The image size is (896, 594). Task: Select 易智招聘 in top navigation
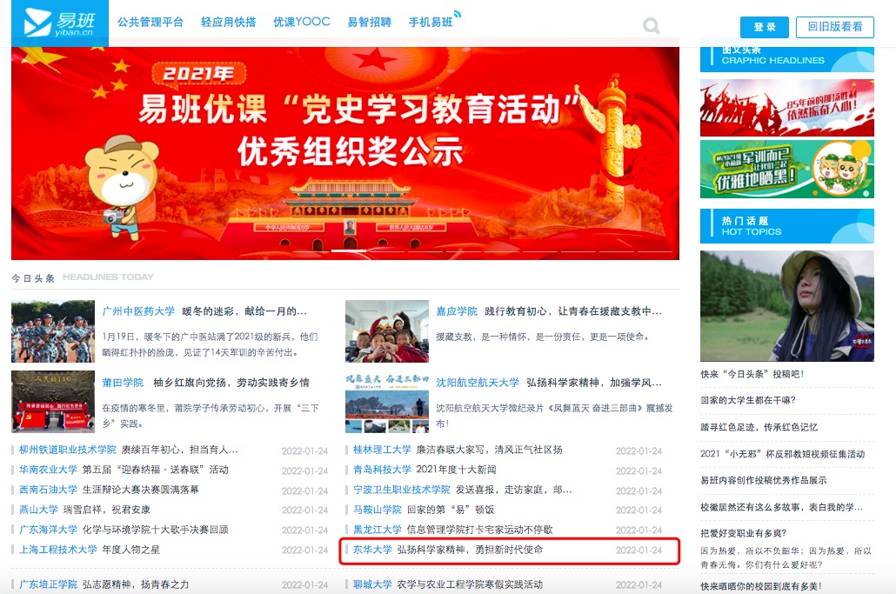coord(369,23)
